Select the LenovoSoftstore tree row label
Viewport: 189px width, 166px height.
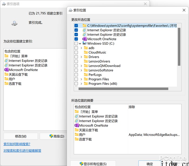point(101,70)
